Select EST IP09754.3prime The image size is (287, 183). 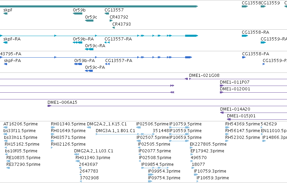[150, 182]
